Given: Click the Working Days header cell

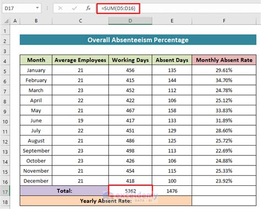Looking at the screenshot, I should coord(130,60).
